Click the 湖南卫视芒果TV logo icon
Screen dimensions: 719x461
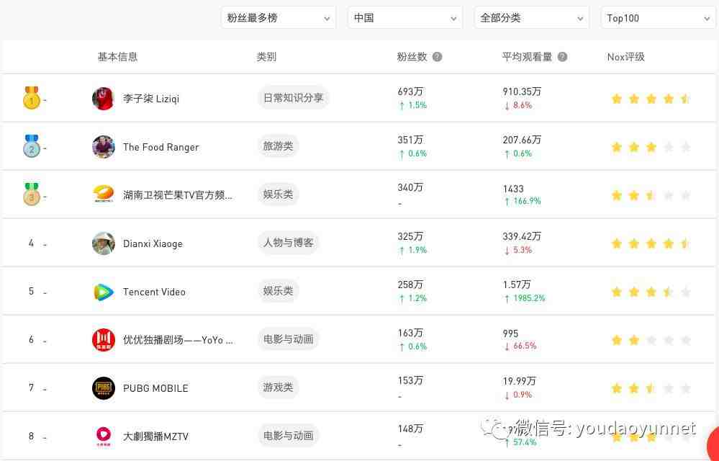click(x=103, y=195)
